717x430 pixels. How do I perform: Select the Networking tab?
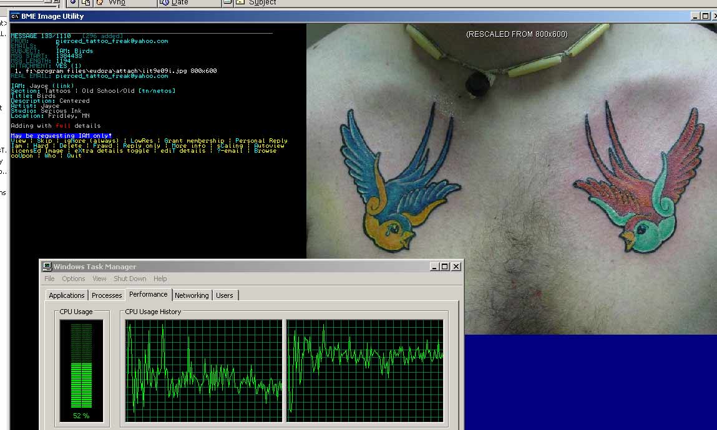(192, 295)
